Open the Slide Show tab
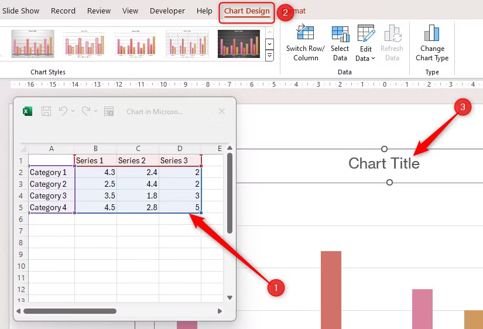This screenshot has width=483, height=329. pos(20,11)
